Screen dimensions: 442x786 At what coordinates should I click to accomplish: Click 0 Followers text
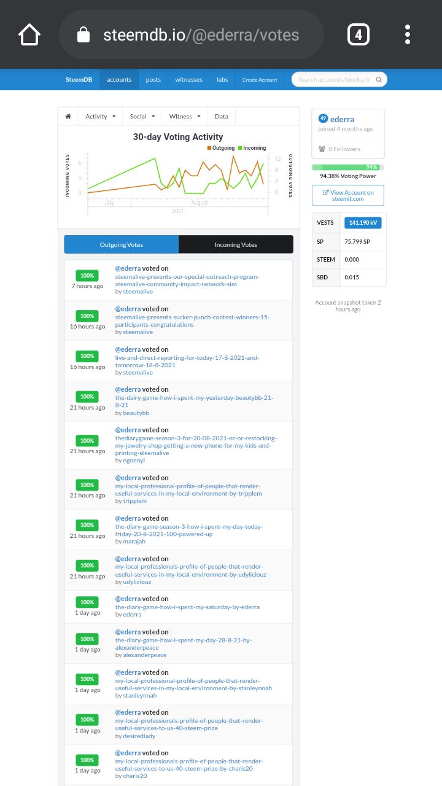(x=344, y=149)
